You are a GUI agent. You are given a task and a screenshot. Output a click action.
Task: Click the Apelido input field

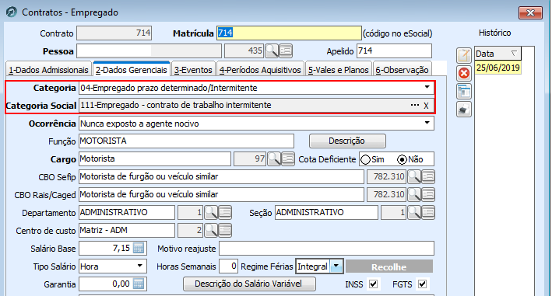point(394,51)
